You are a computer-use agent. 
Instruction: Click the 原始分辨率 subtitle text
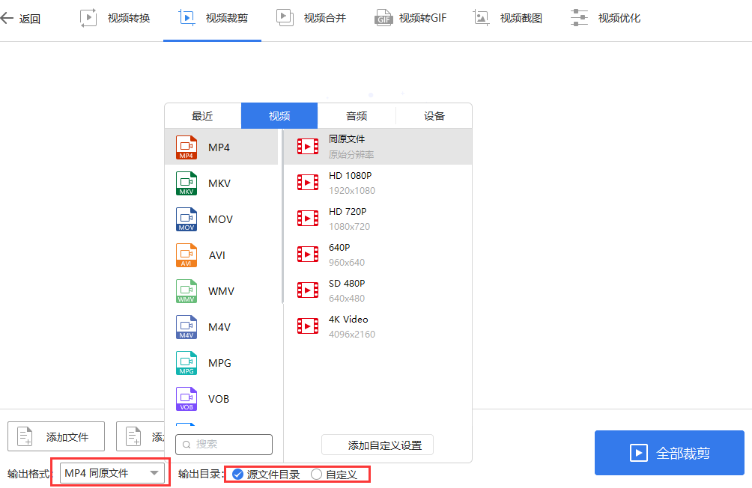pyautogui.click(x=351, y=155)
